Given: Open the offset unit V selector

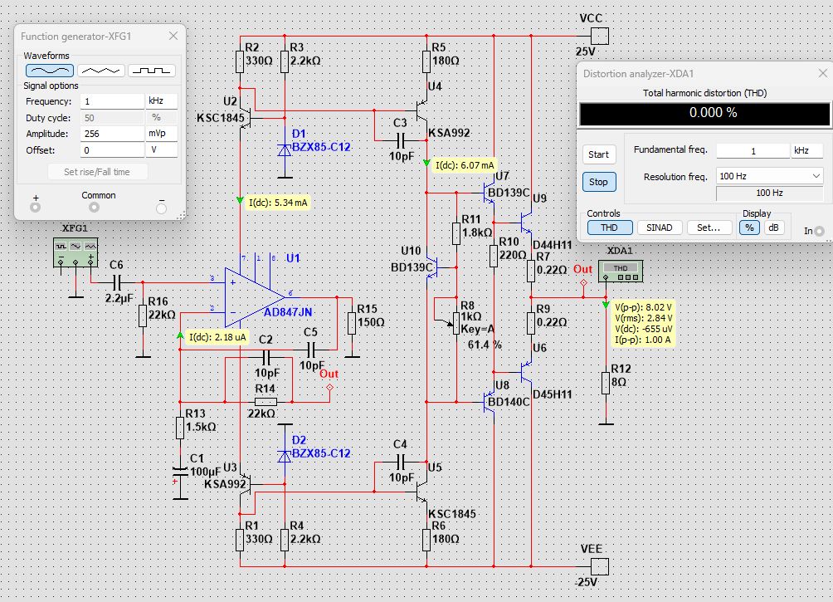Looking at the screenshot, I should point(162,150).
